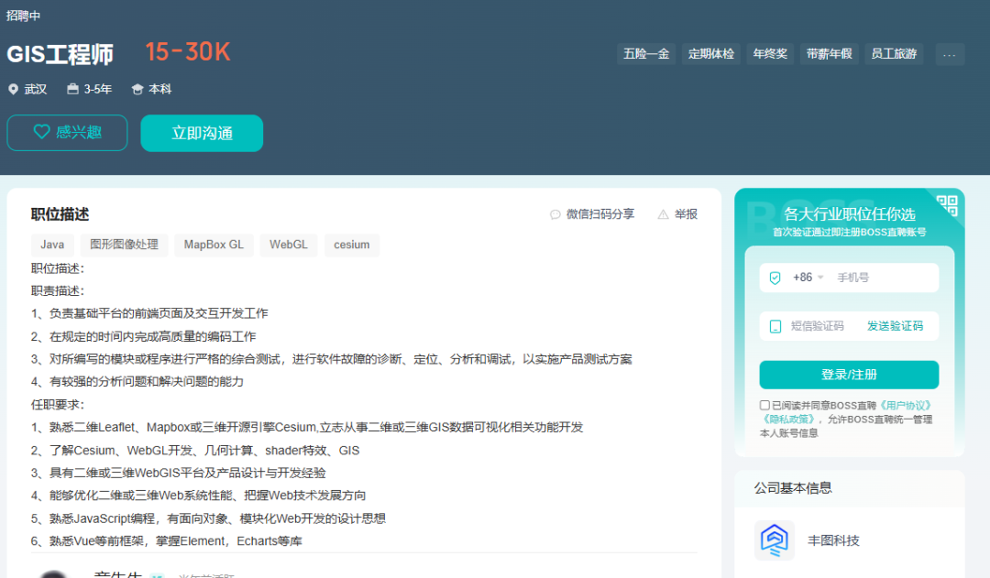Screen dimensions: 990x578
Task: Click the 丰图科技 company logo
Action: click(774, 540)
